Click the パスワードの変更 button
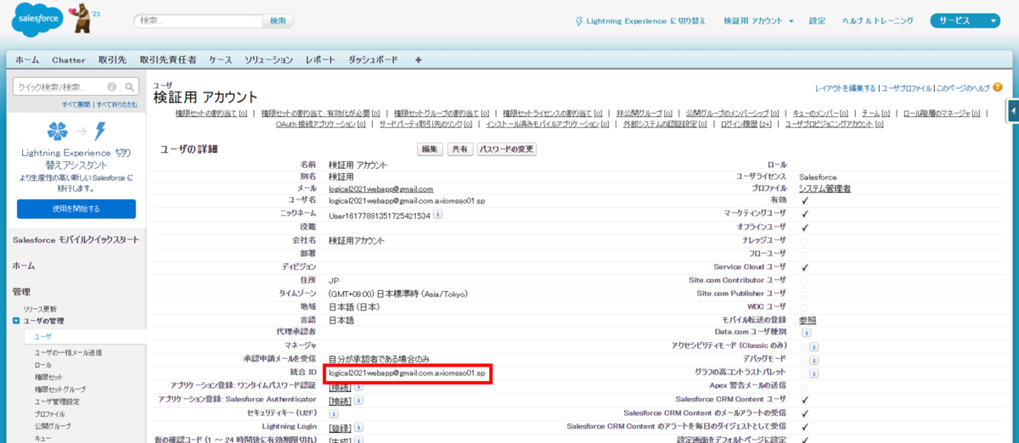Image resolution: width=1019 pixels, height=443 pixels. click(x=507, y=149)
